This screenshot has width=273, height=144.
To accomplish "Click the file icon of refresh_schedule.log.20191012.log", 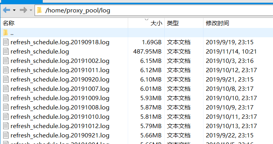I will click(6, 126).
